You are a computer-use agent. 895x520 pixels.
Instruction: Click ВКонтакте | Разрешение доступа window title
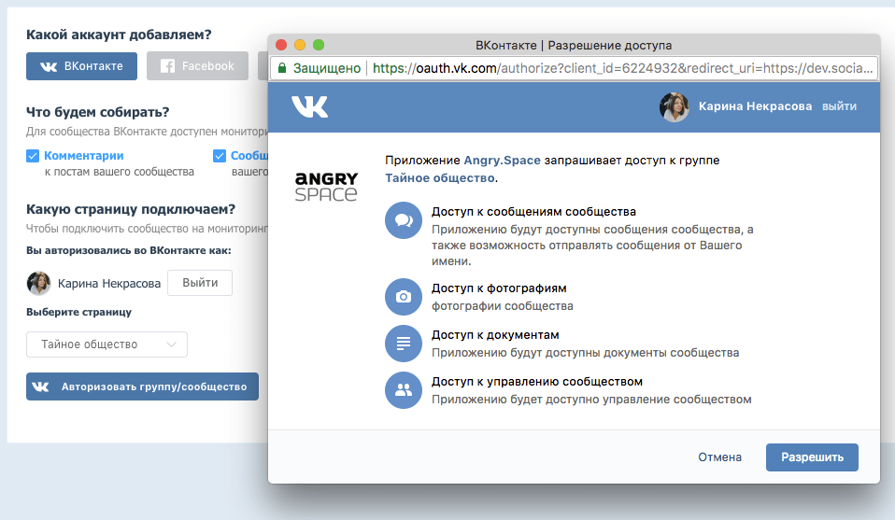[x=574, y=45]
